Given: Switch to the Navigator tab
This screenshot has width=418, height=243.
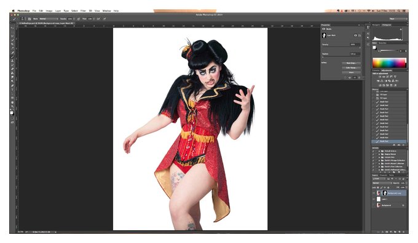Looking at the screenshot, I should click(x=376, y=25).
